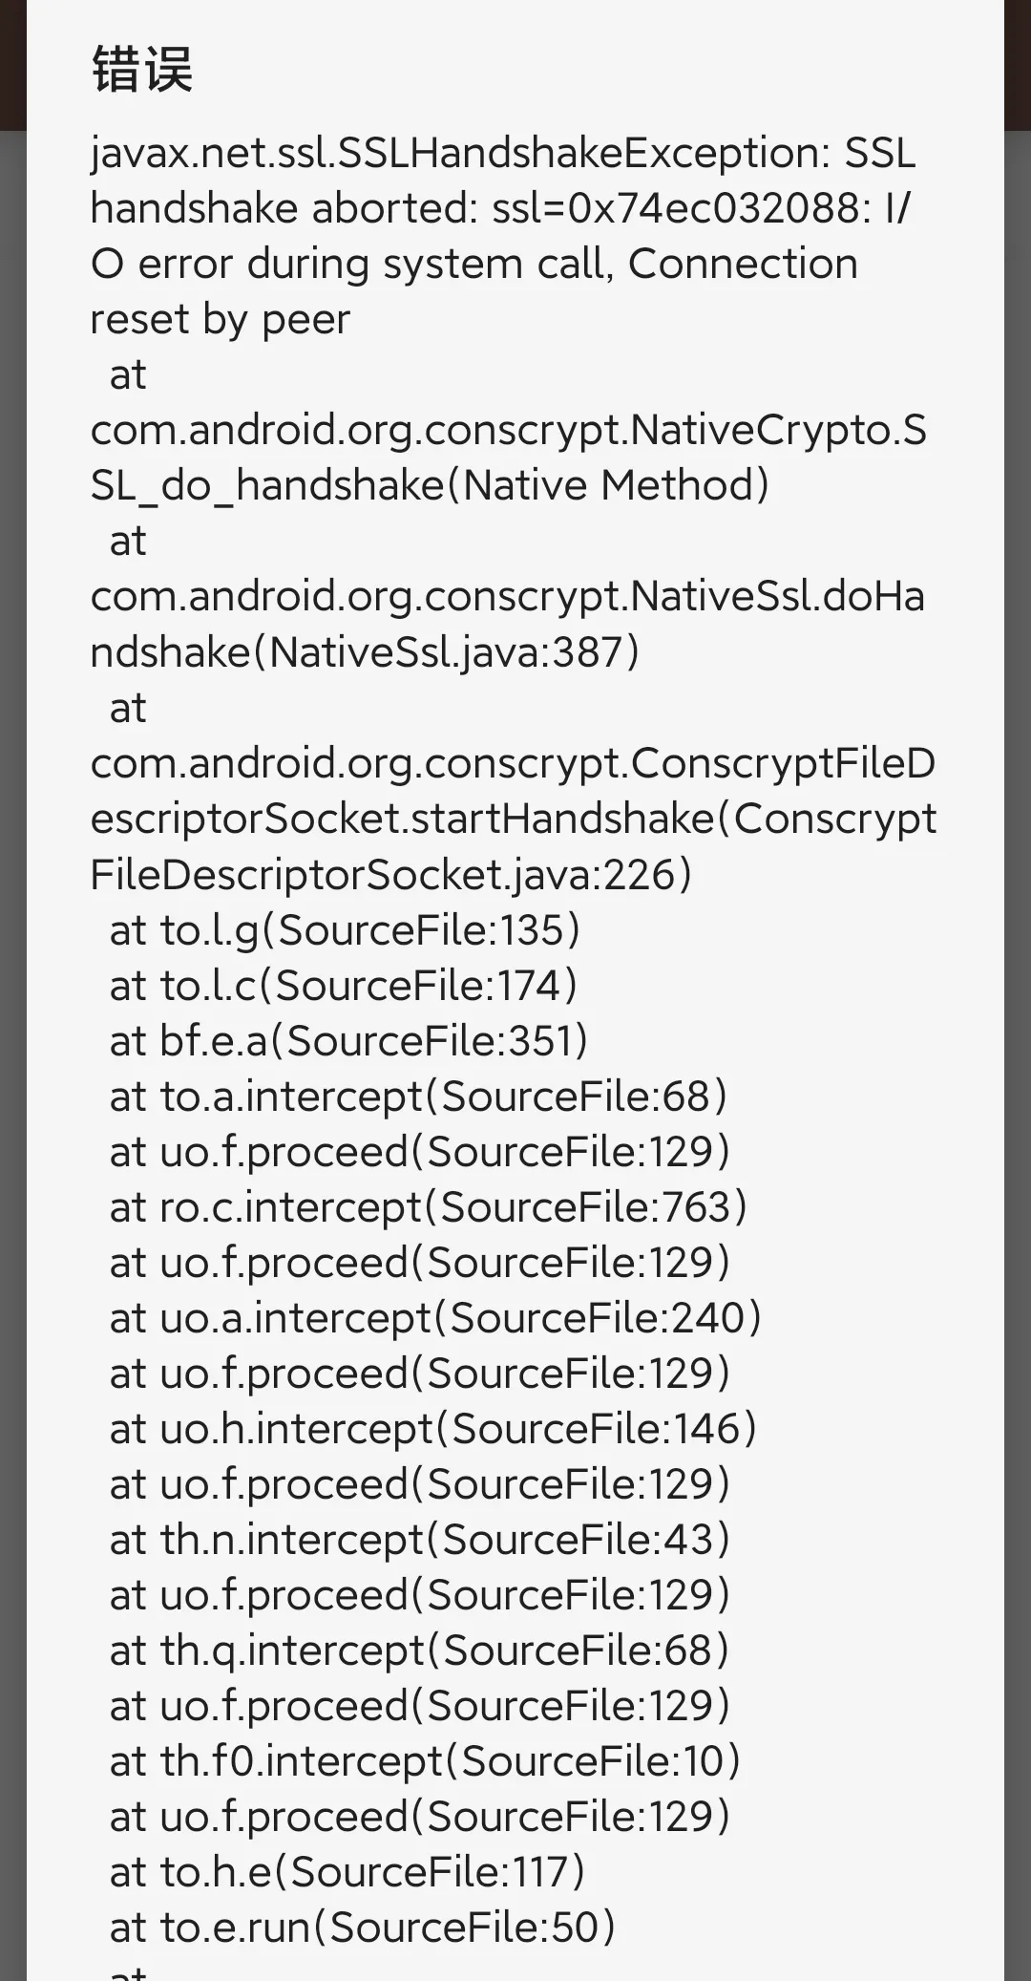Tap the 错误 dialog title
Screen dimensions: 1031x1981
click(142, 70)
